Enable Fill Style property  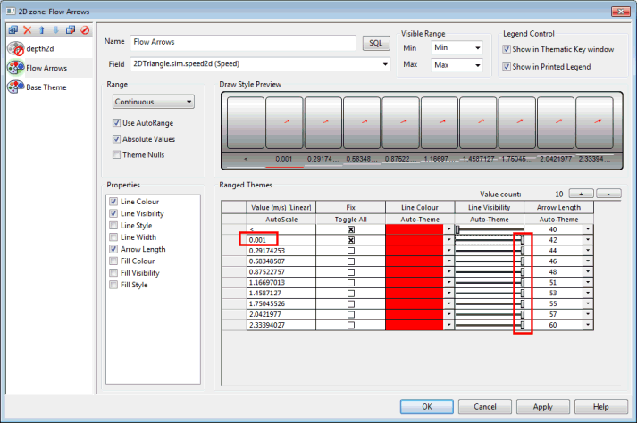[113, 285]
